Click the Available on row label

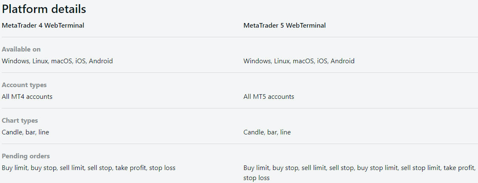coord(21,49)
